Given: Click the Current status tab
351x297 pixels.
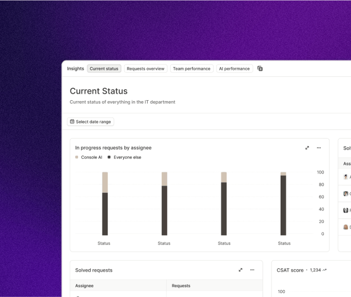Looking at the screenshot, I should tap(104, 69).
